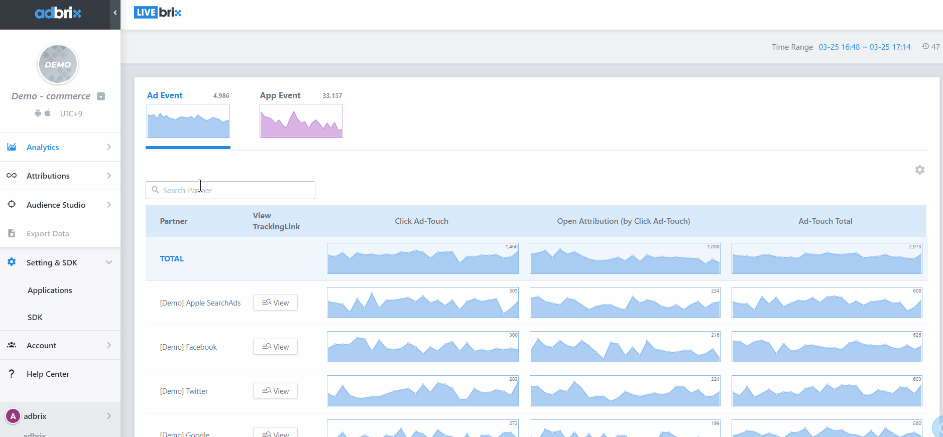The height and width of the screenshot is (437, 943).
Task: Click the DEMO app avatar image
Action: pos(58,64)
